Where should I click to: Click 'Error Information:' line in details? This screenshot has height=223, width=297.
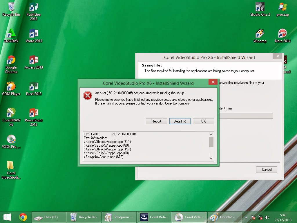tap(95, 138)
